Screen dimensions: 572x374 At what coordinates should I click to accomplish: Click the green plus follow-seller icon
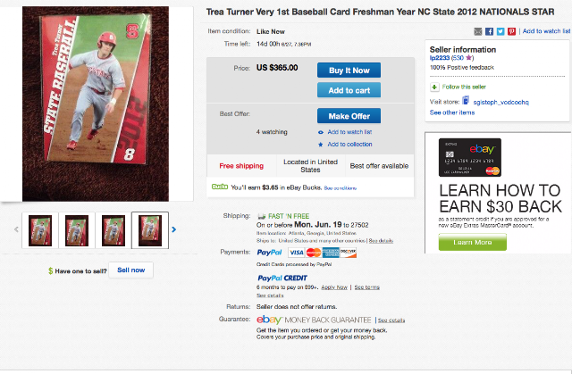pyautogui.click(x=434, y=87)
